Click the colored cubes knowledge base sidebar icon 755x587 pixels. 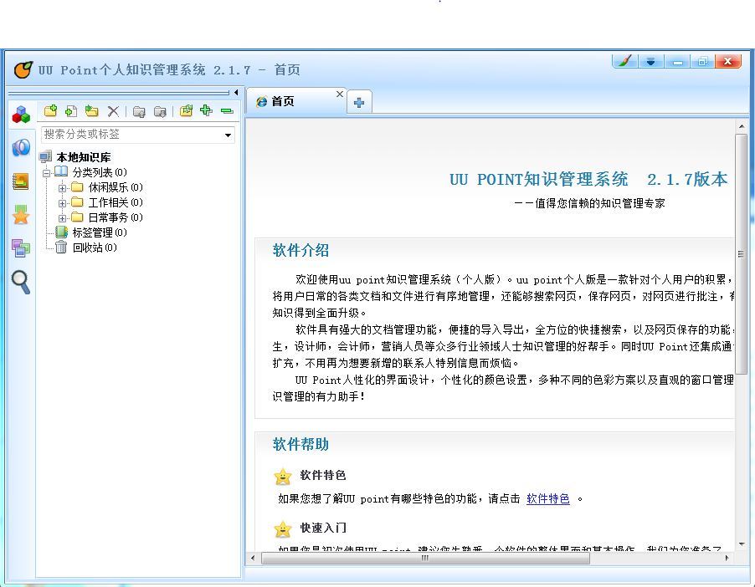[x=21, y=115]
